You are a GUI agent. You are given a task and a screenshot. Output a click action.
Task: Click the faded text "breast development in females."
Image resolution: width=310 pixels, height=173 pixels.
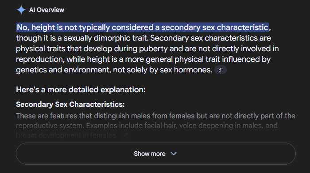[x=66, y=135]
